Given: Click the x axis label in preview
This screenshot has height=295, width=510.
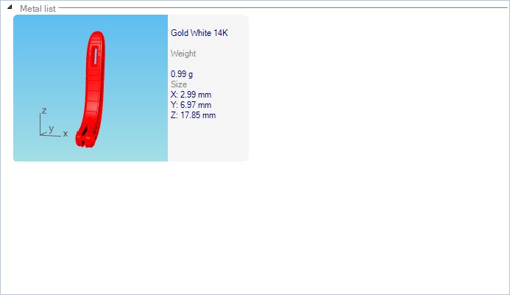Looking at the screenshot, I should [x=65, y=134].
